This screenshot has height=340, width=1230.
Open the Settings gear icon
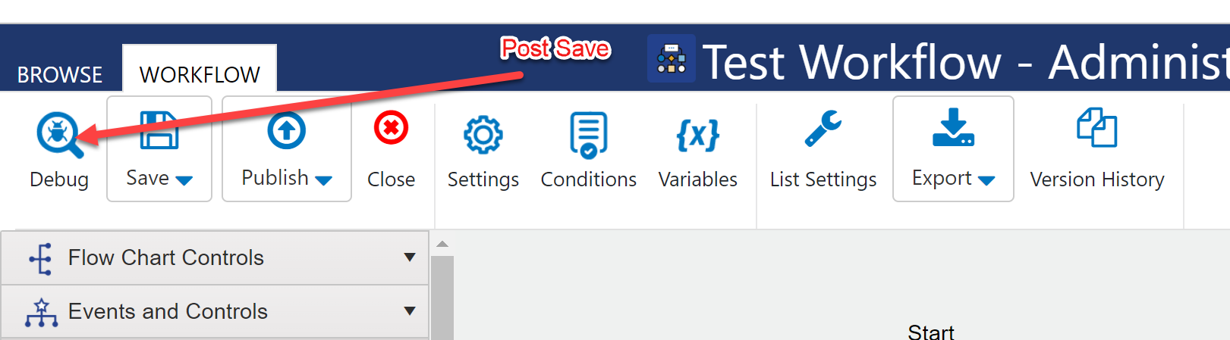(483, 135)
